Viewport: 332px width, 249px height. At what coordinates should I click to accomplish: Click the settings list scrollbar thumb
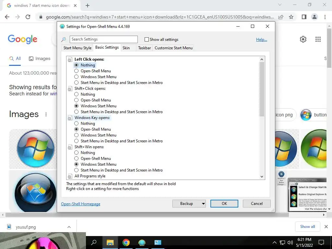[262, 89]
